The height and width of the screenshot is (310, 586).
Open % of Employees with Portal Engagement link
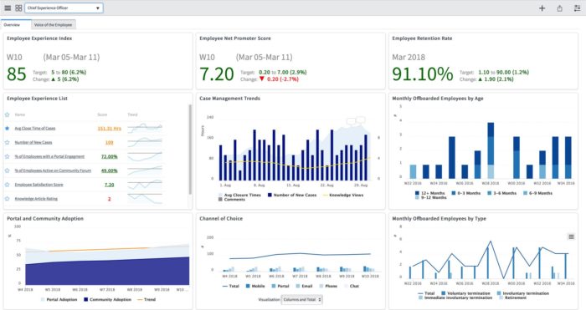click(x=49, y=157)
